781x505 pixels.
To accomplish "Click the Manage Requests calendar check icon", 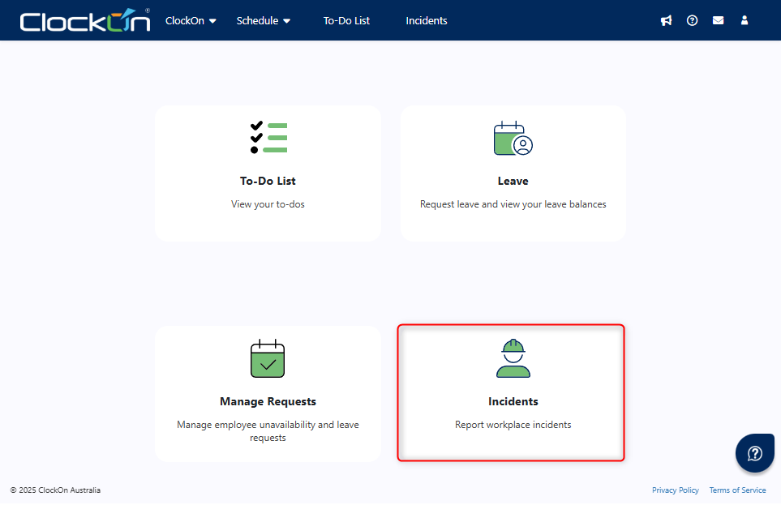I will pyautogui.click(x=268, y=358).
